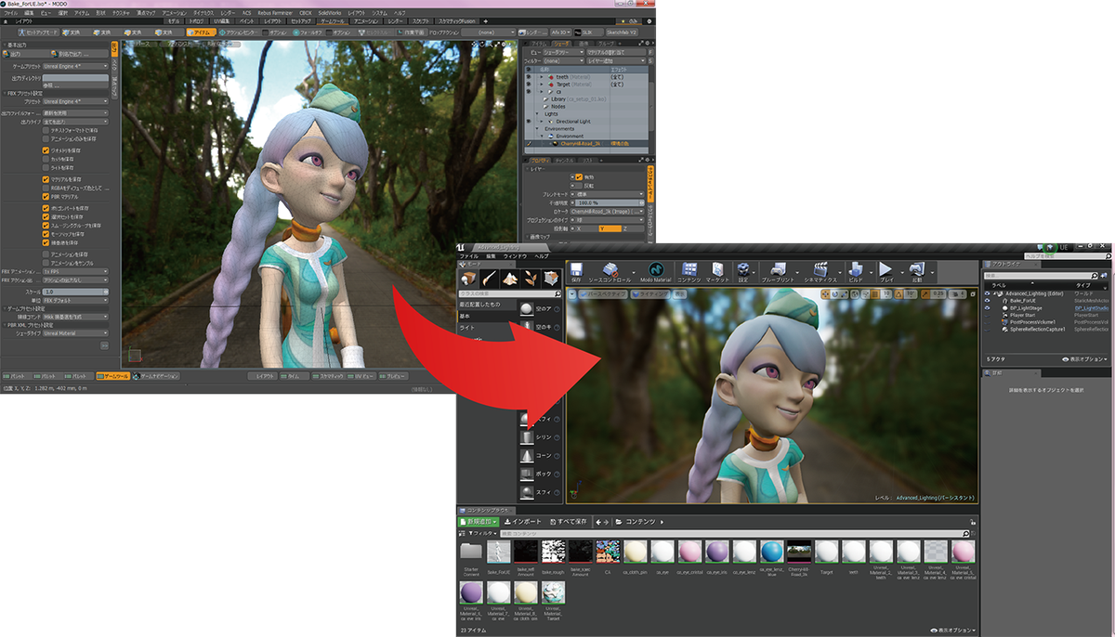This screenshot has width=1115, height=637.
Task: Toggle visibility of Bake_ForUE in Unreal Outliner
Action: [x=988, y=300]
